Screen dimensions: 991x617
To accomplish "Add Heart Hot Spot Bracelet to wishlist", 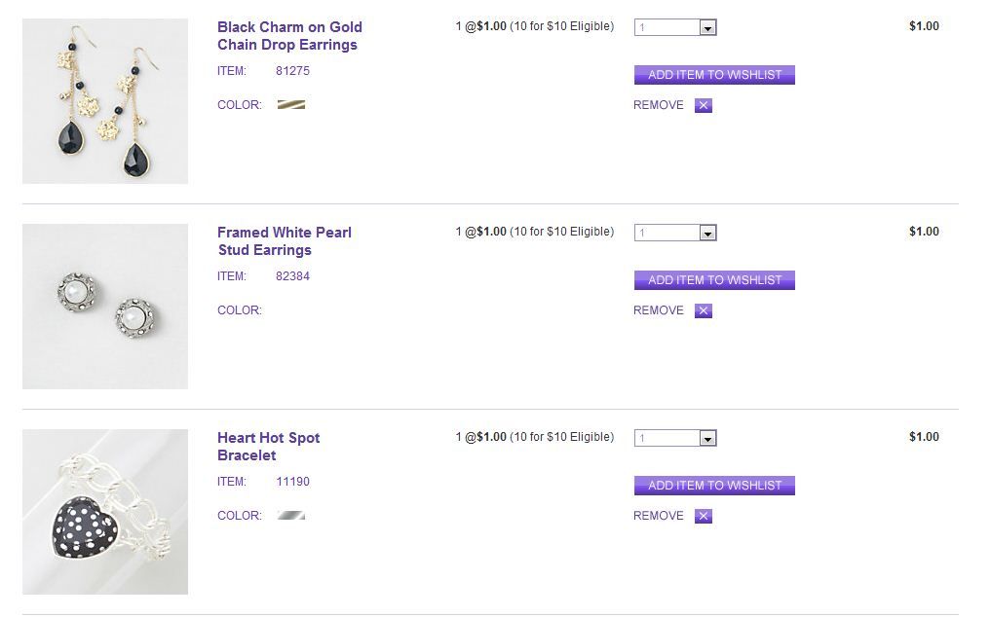I will point(714,486).
